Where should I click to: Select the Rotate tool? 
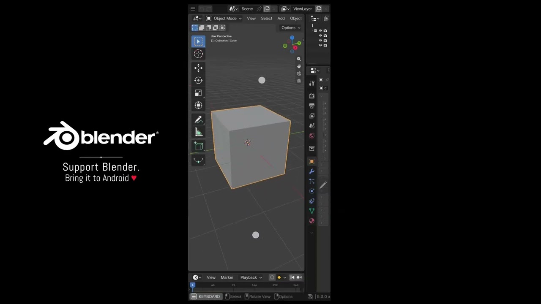(x=198, y=80)
